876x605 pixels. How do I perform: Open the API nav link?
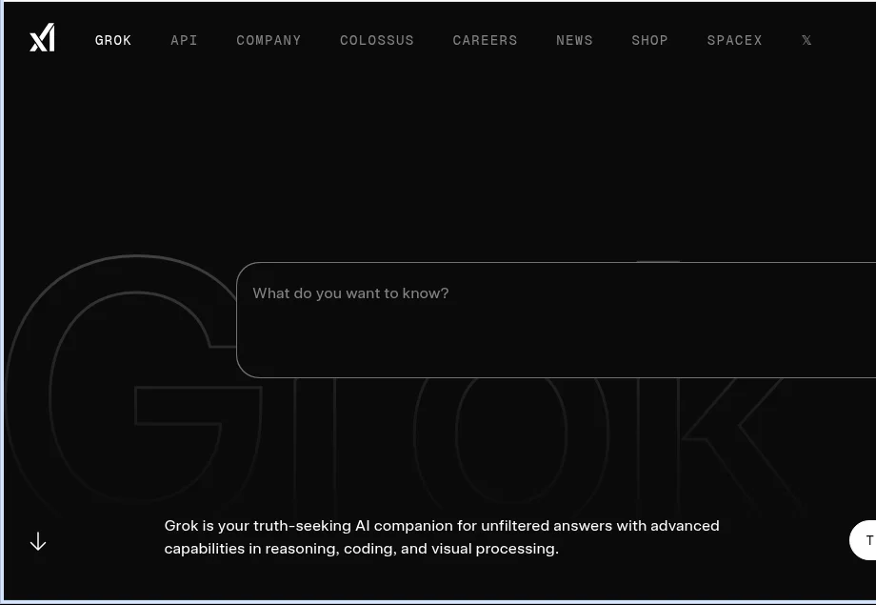pos(184,40)
